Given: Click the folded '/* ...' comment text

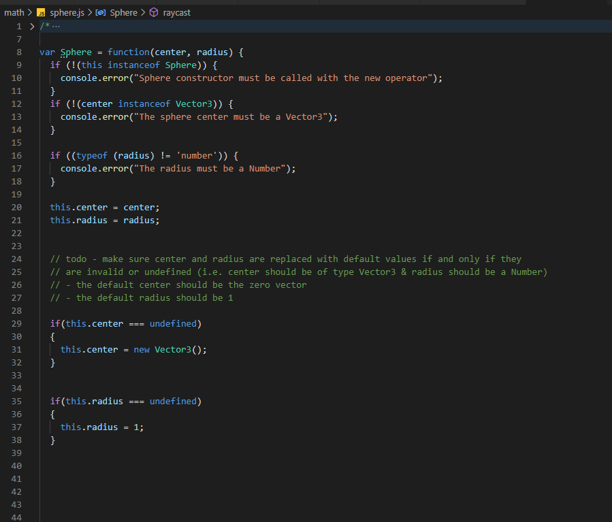Looking at the screenshot, I should [50, 27].
